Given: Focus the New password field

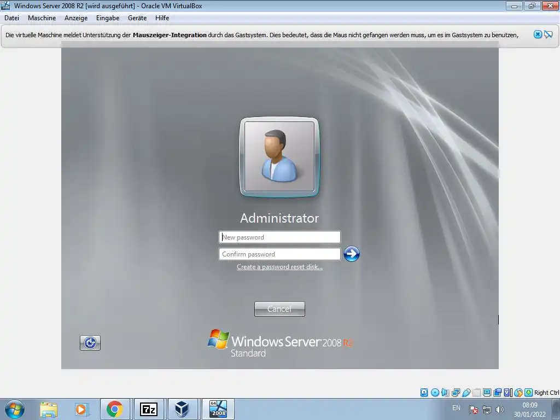Looking at the screenshot, I should 279,237.
